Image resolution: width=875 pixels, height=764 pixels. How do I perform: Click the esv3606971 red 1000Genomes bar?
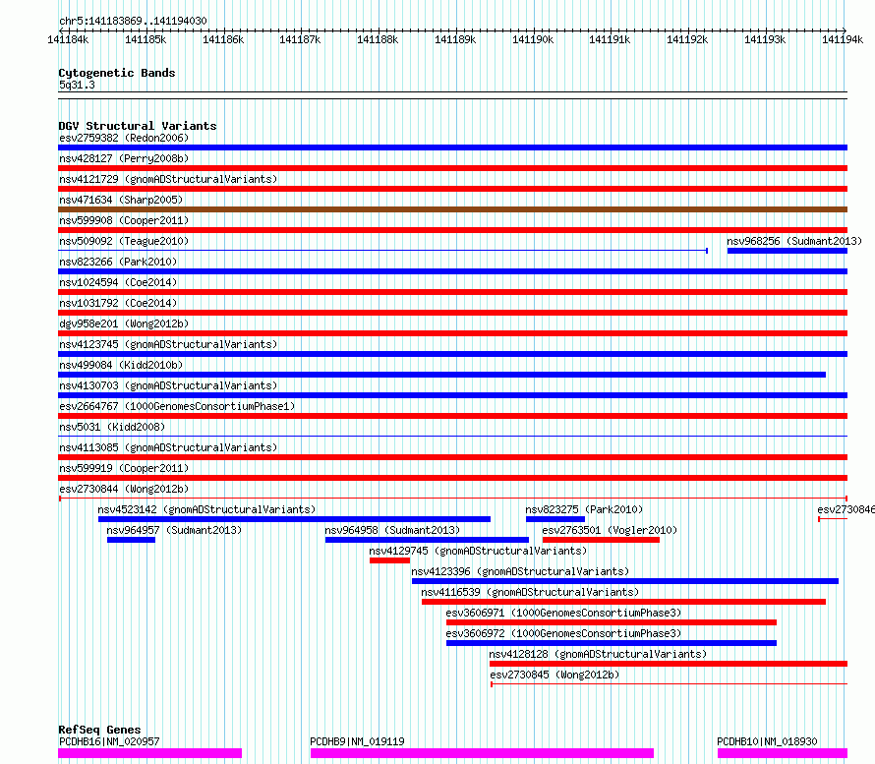(612, 622)
